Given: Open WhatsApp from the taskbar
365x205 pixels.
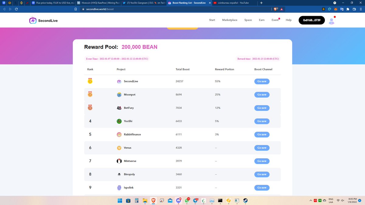Looking at the screenshot, I should (187, 200).
